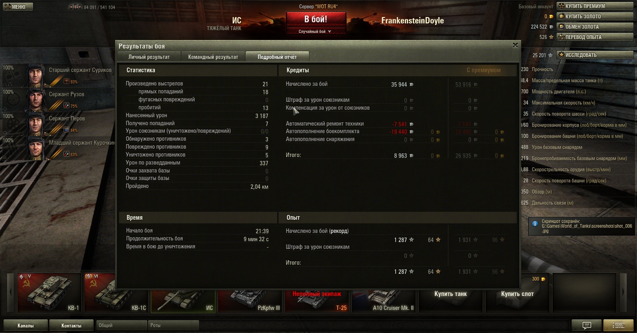Click the buy gold button
Image resolution: width=637 pixels, height=333 pixels.
595,16
